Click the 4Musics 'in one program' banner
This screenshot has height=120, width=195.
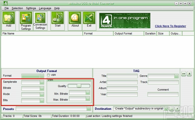tap(125, 21)
